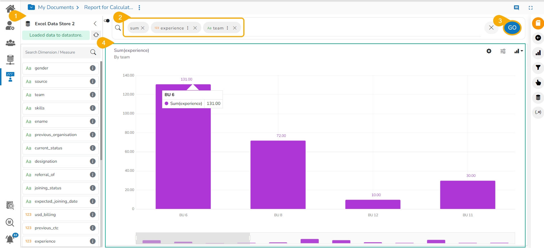
Task: Enter fullscreen mode
Action: [x=530, y=8]
